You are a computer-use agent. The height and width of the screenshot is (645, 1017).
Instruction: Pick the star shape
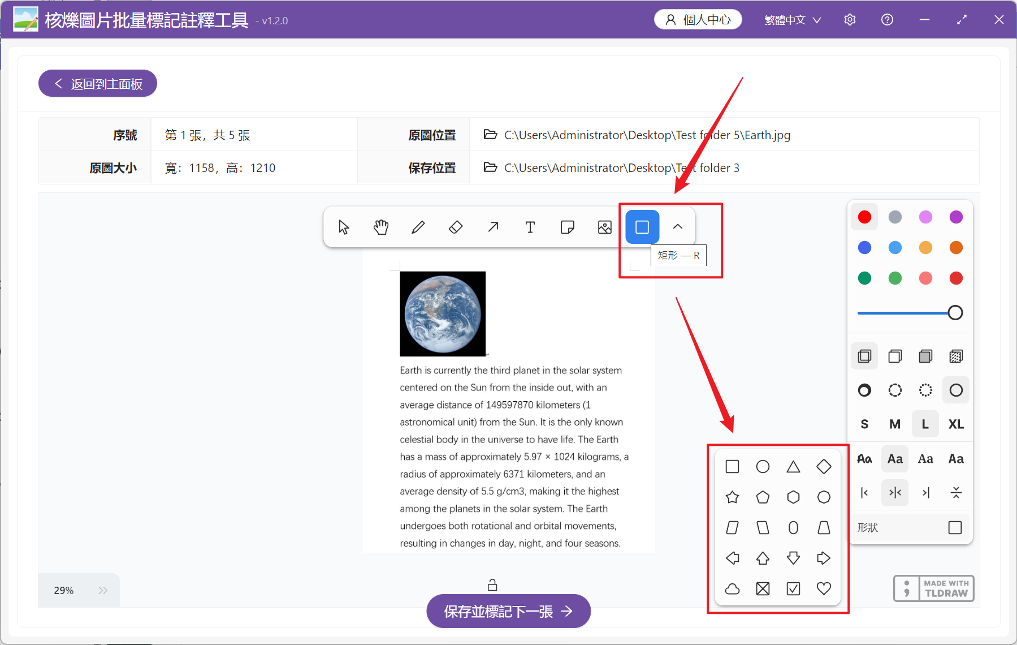pyautogui.click(x=732, y=497)
